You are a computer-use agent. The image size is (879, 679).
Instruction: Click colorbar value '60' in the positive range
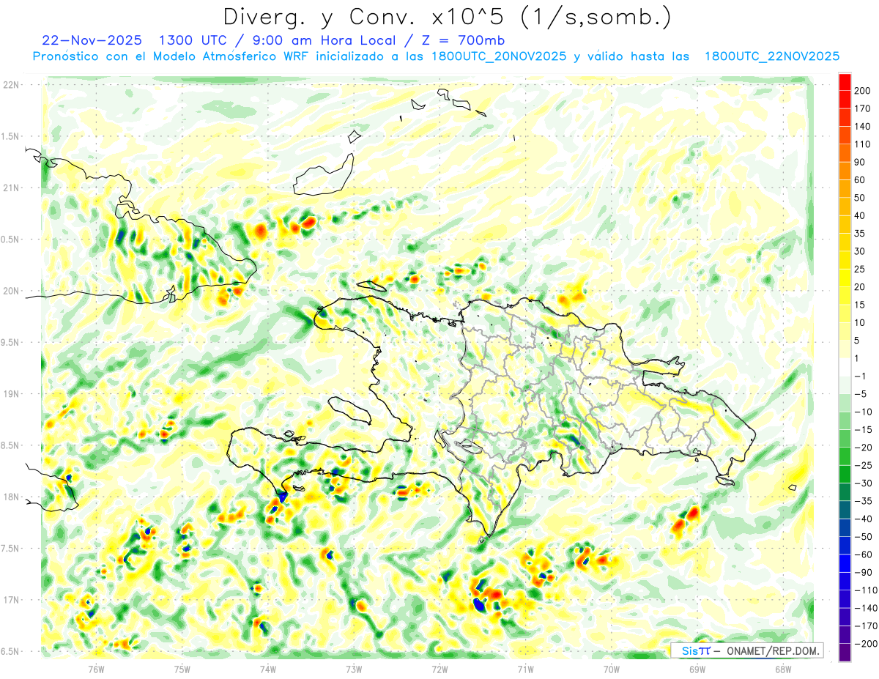pyautogui.click(x=860, y=180)
